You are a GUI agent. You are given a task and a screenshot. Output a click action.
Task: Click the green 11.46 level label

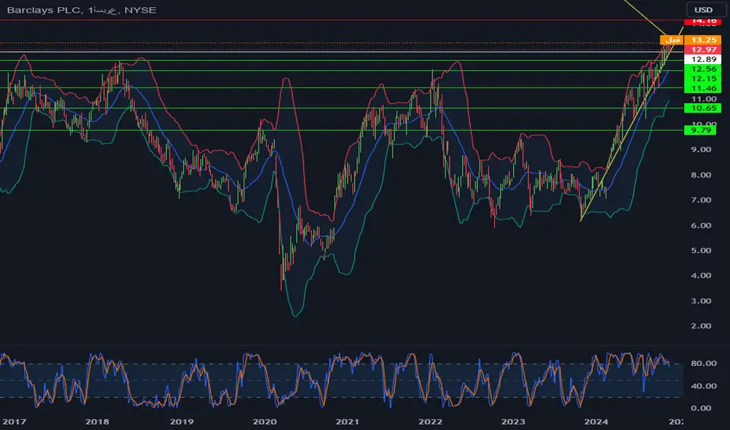pyautogui.click(x=703, y=88)
